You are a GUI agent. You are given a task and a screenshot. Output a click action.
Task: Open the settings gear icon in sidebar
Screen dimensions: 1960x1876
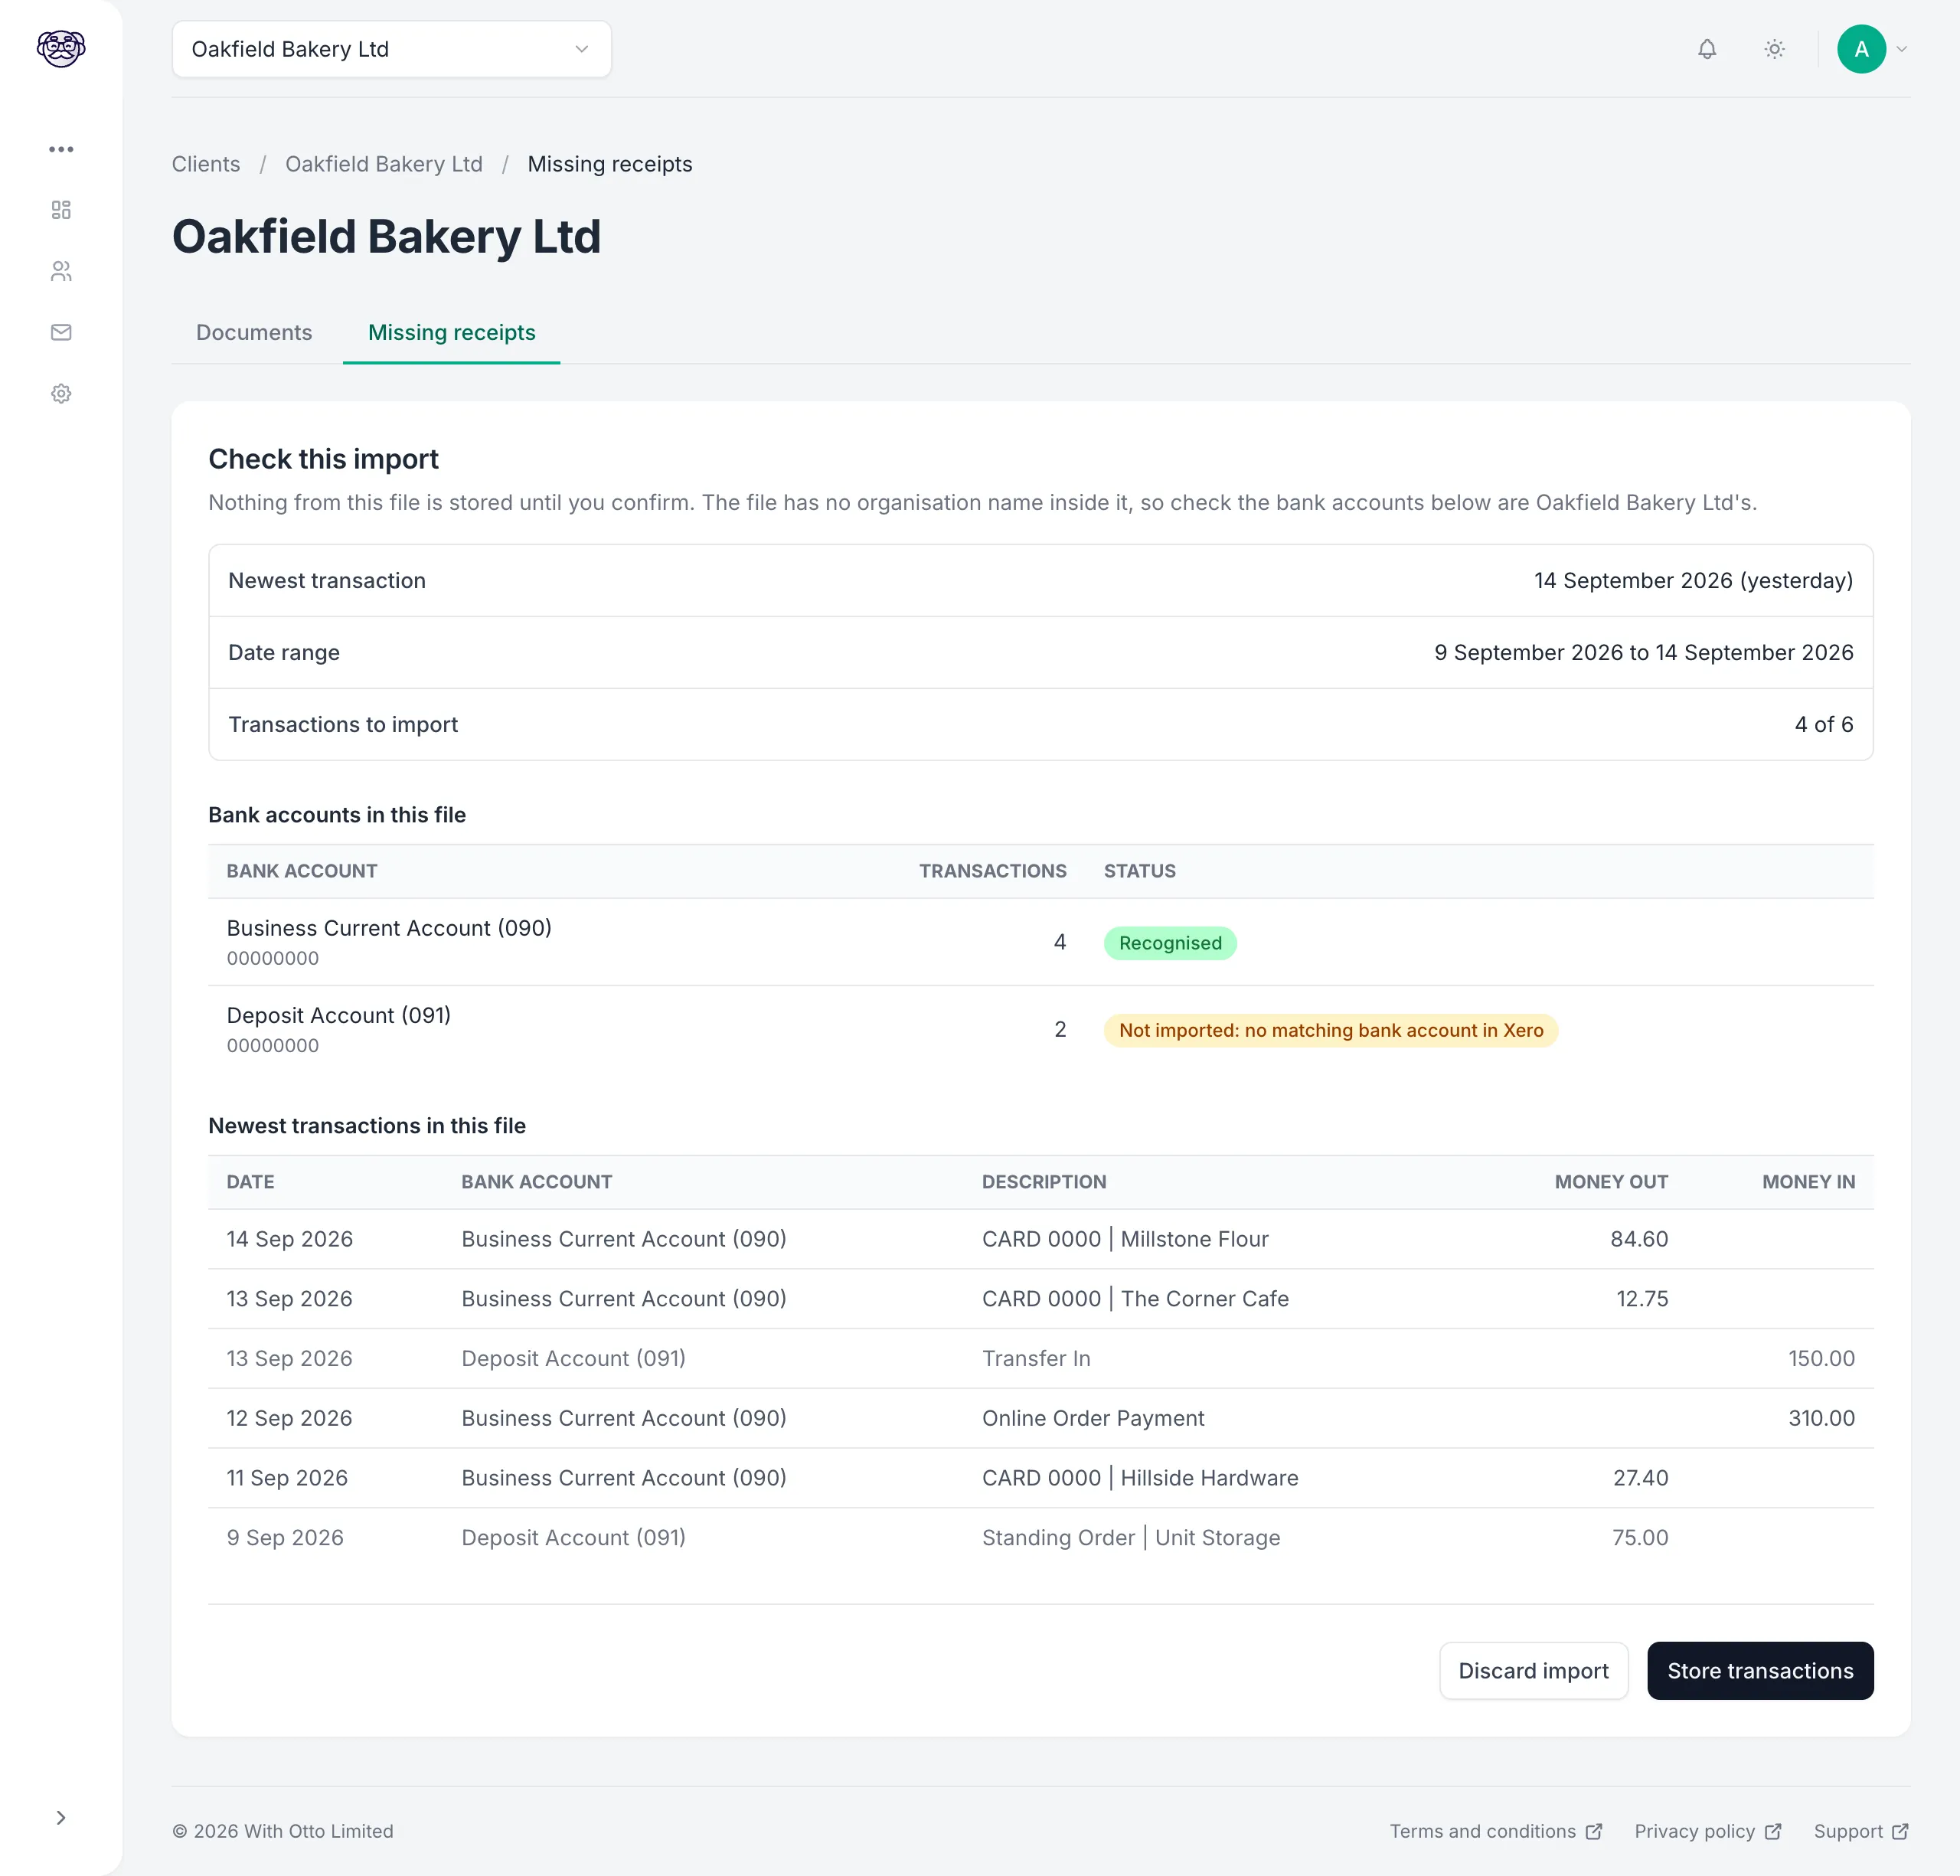pyautogui.click(x=61, y=394)
